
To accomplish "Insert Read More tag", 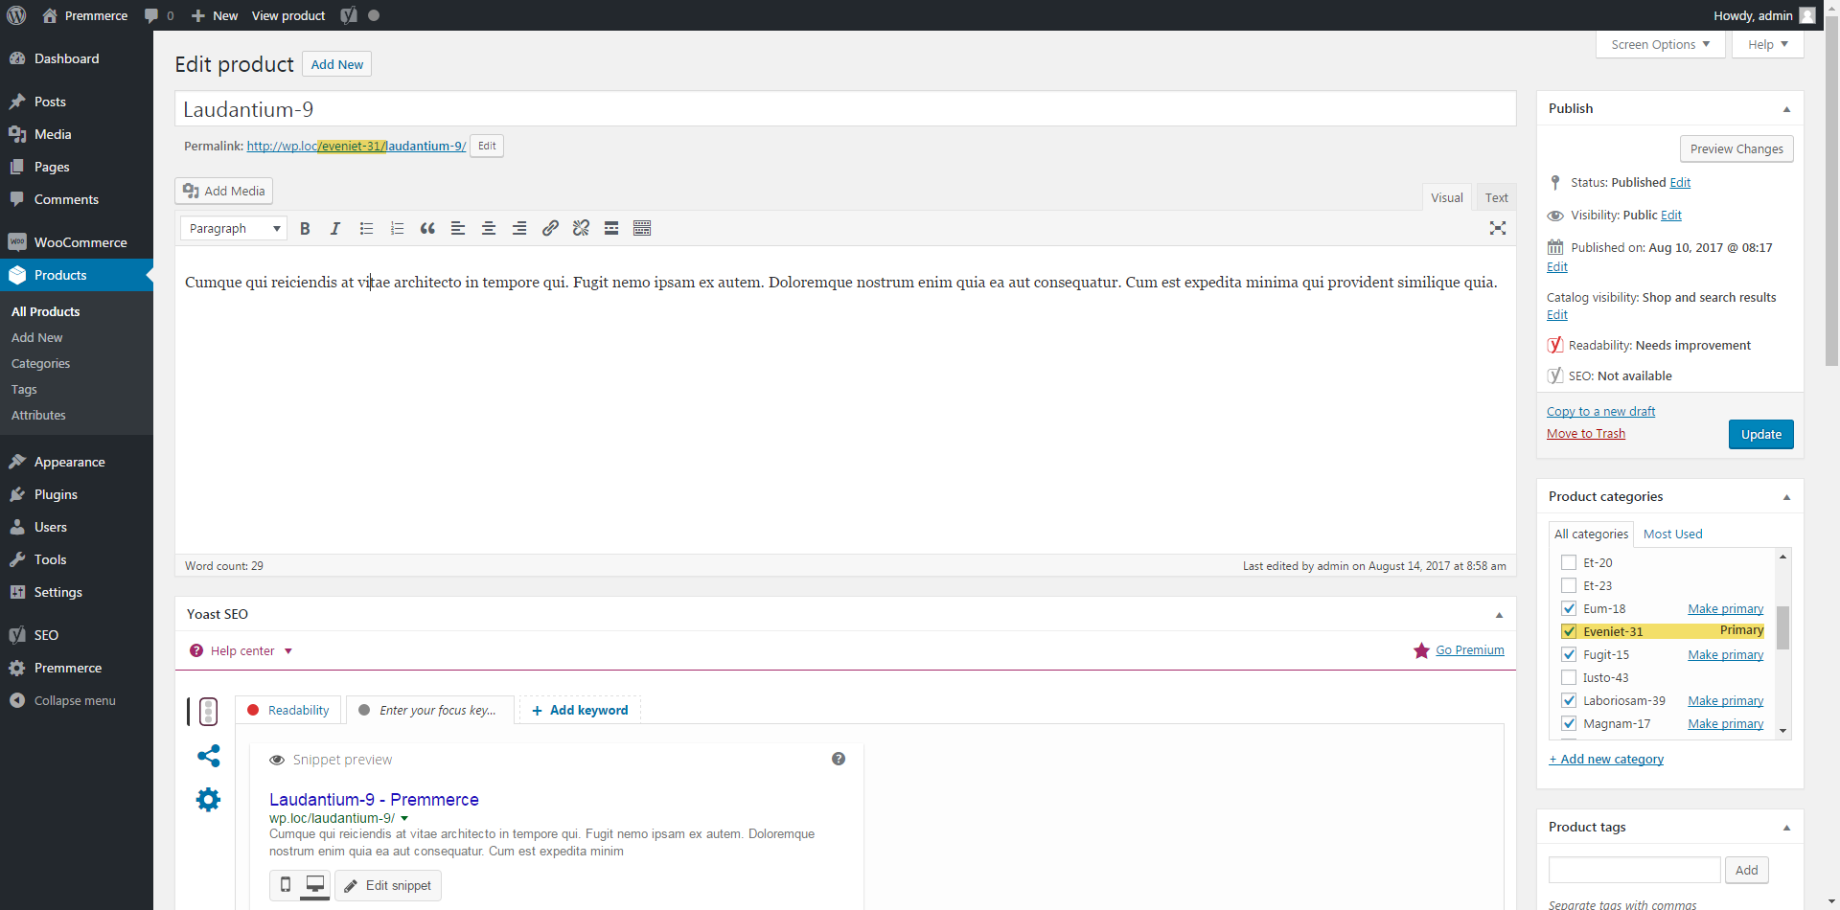I will (611, 228).
